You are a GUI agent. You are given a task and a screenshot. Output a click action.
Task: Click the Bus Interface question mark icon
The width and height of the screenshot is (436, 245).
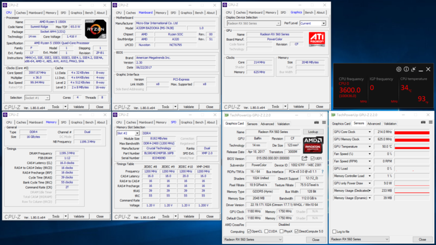click(x=322, y=172)
